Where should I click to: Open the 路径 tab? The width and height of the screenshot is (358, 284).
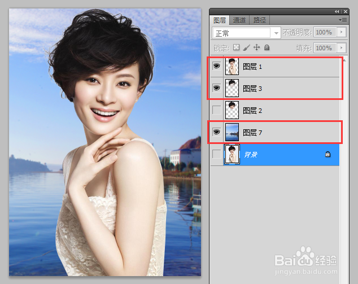pos(260,20)
